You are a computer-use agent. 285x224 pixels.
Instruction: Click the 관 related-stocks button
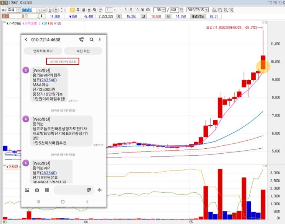point(50,10)
